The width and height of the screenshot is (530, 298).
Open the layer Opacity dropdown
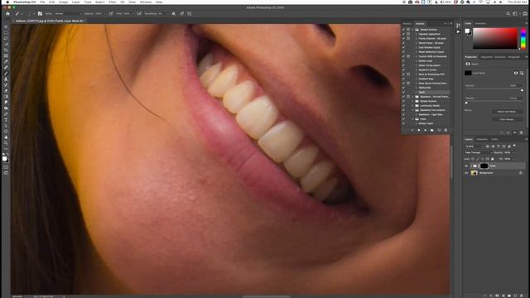(x=513, y=152)
